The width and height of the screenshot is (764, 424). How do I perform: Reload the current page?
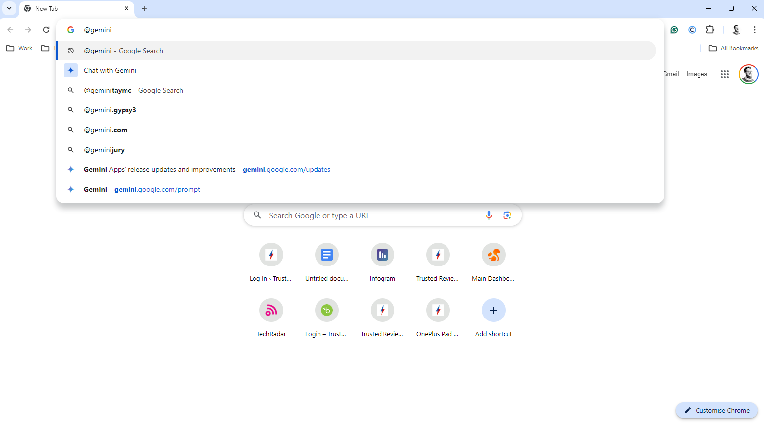pyautogui.click(x=46, y=30)
